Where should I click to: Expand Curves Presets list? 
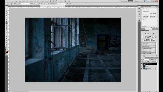pyautogui.click(x=142, y=45)
